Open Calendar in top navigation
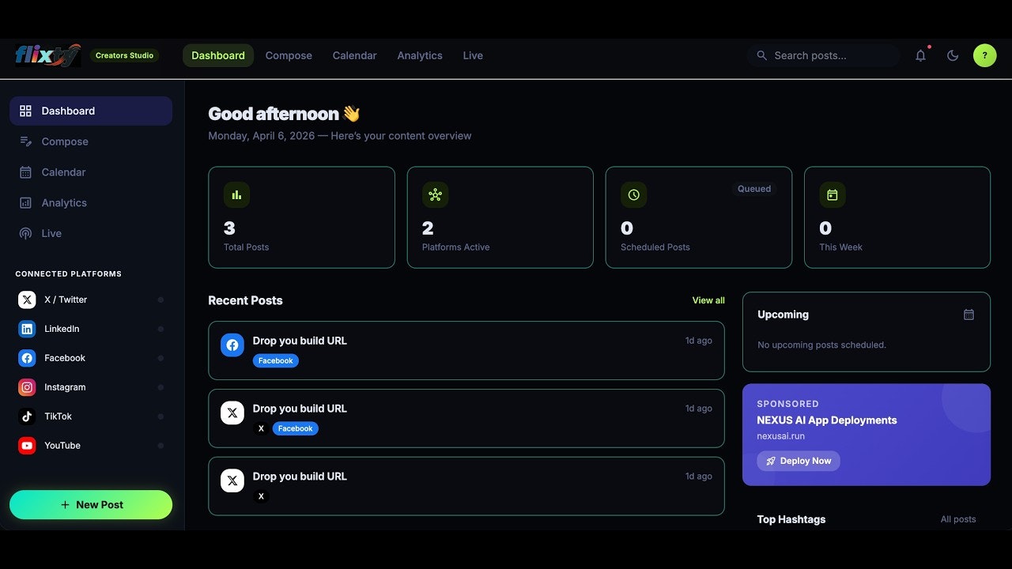The width and height of the screenshot is (1012, 569). pos(354,55)
